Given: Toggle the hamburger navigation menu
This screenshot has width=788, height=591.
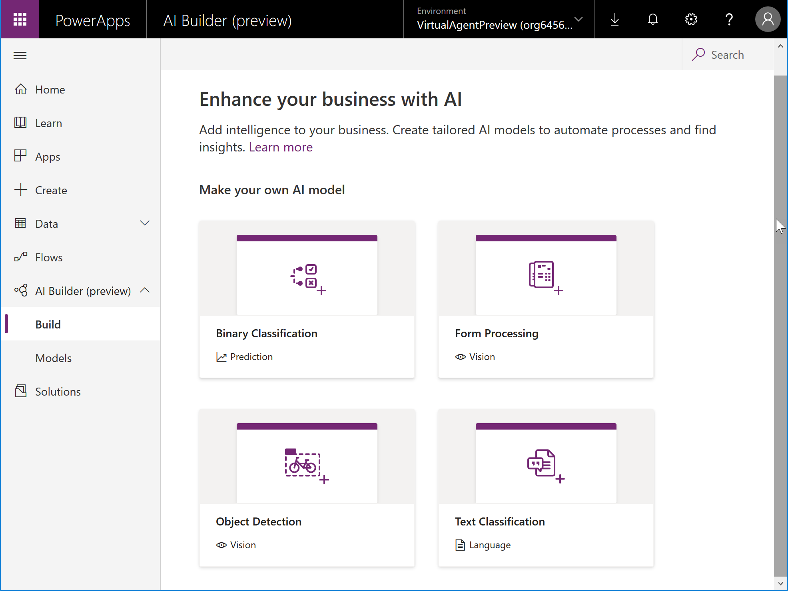Looking at the screenshot, I should point(20,56).
